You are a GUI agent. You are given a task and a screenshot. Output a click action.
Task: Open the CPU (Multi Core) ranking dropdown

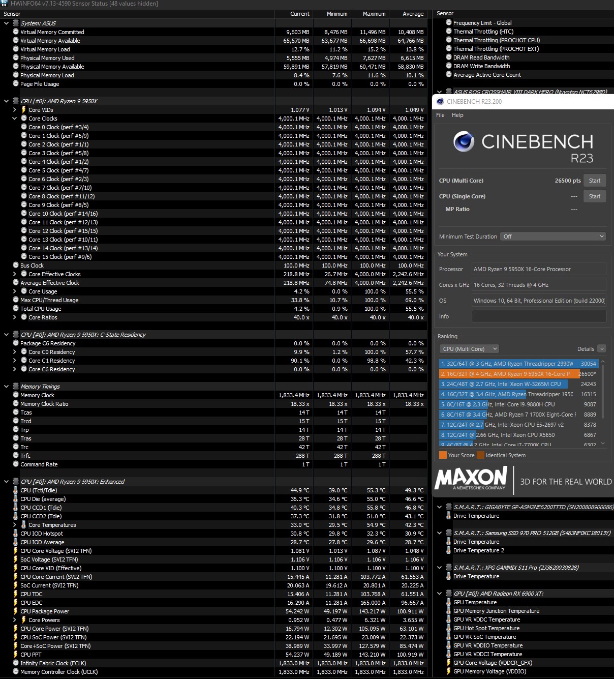pos(469,349)
